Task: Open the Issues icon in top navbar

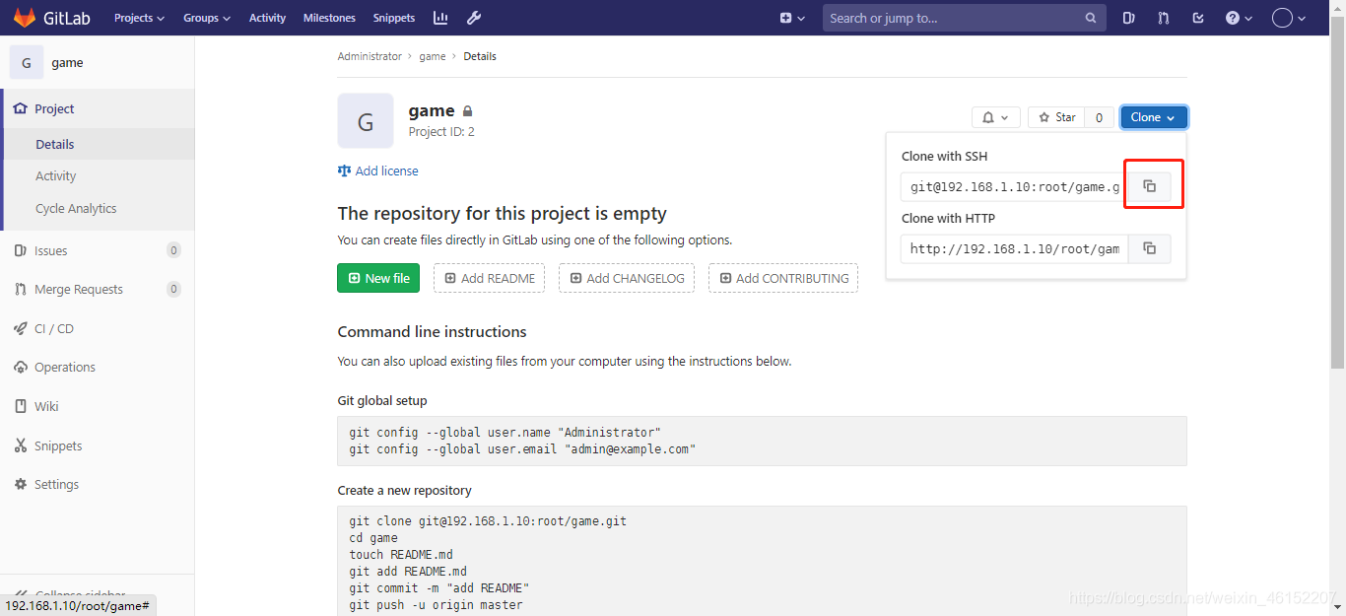Action: [1129, 18]
